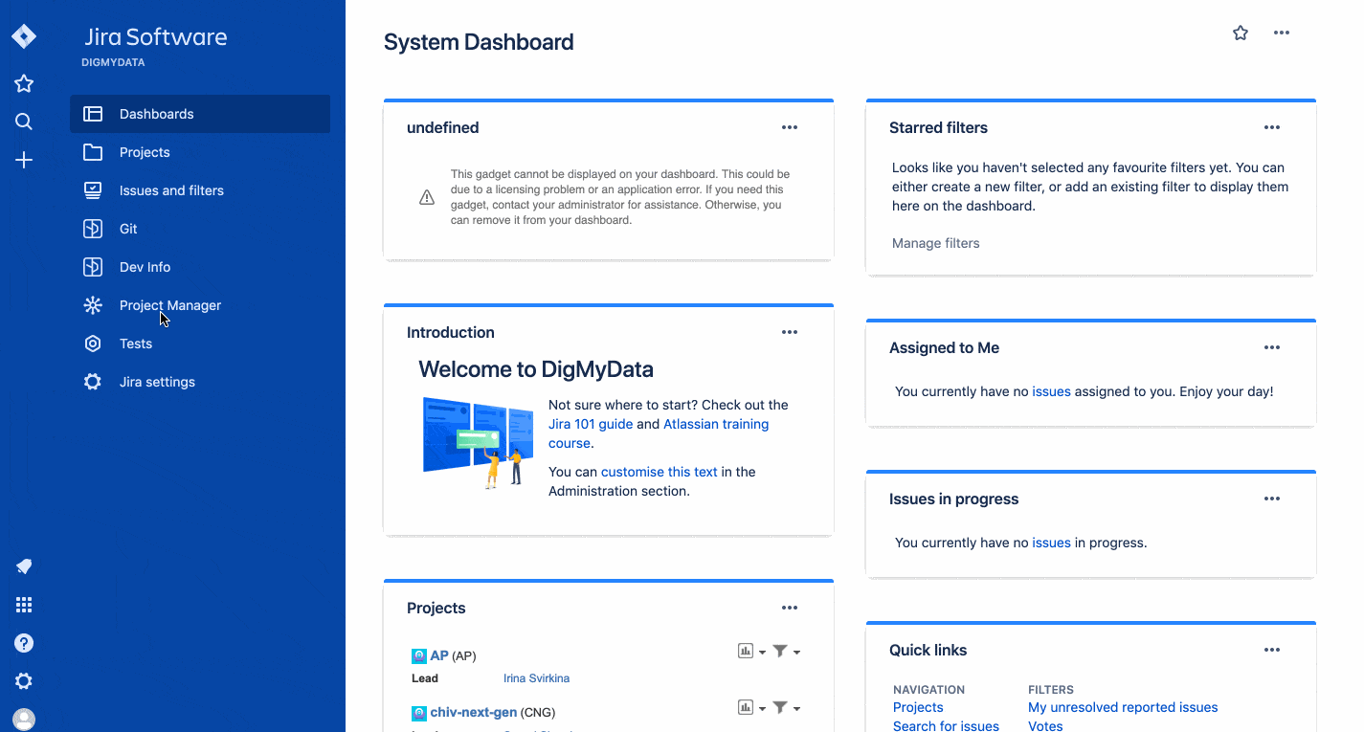This screenshot has width=1364, height=732.
Task: Expand the AP project reports chart dropdown
Action: [751, 652]
